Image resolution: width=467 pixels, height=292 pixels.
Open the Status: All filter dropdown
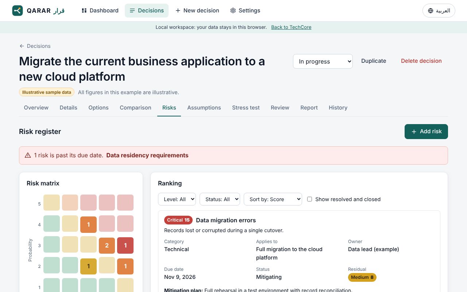[x=220, y=199]
